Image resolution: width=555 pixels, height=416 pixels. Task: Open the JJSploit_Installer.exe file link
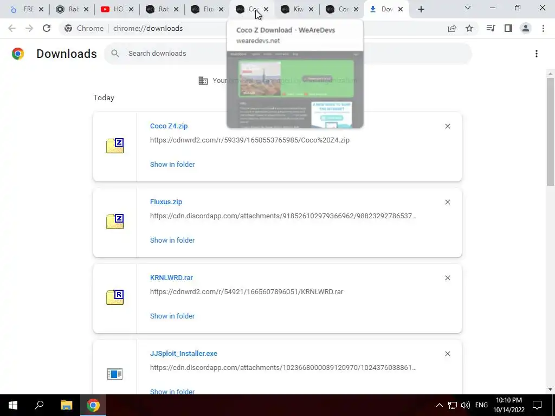184,353
